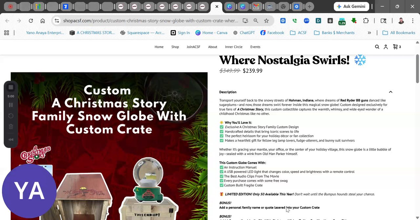420x220 pixels.
Task: Open the Banks $ Merchants bookmarks folder
Action: [x=334, y=33]
